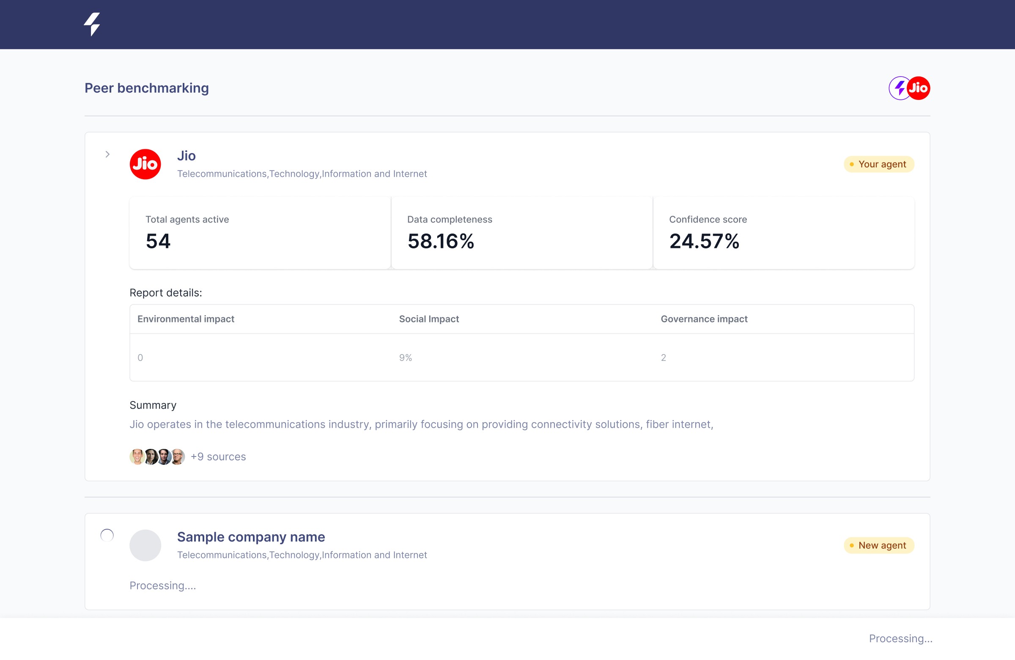
Task: Click the 54 agents value
Action: click(x=158, y=241)
